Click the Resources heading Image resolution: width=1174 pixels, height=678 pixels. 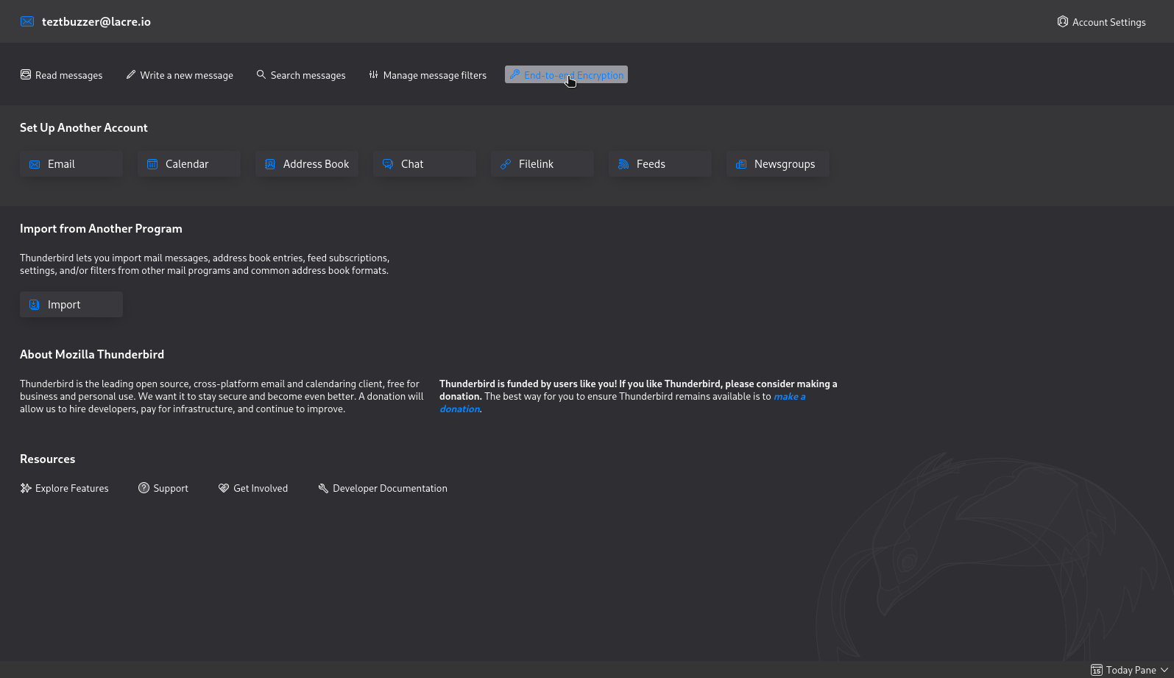(48, 459)
